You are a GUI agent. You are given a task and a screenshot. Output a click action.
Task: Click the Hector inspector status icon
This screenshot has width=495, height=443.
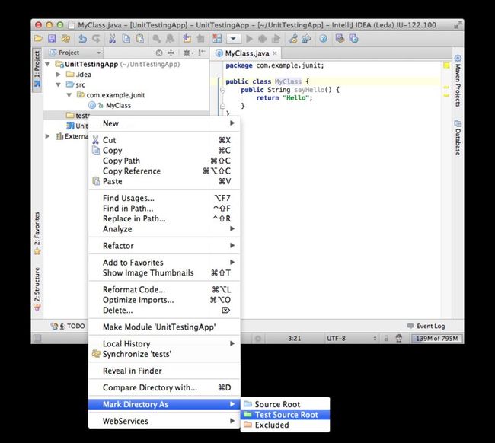click(399, 339)
